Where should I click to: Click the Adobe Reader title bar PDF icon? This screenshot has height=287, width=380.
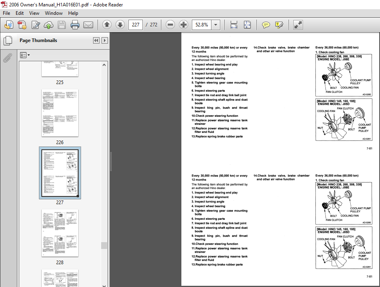[4, 4]
